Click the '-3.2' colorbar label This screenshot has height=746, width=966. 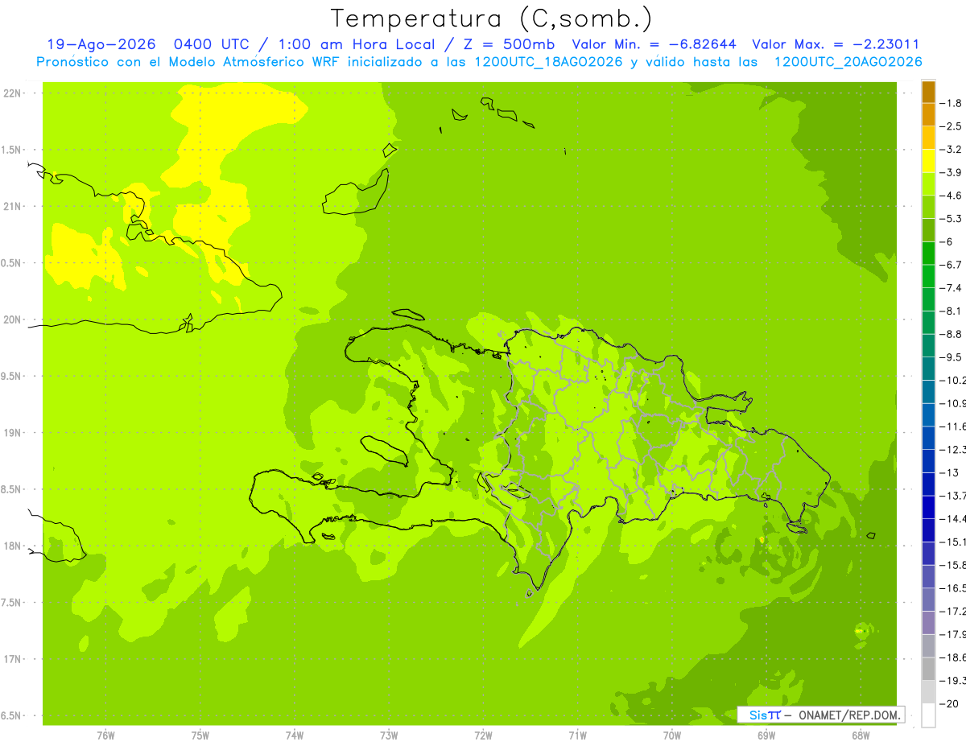point(951,150)
